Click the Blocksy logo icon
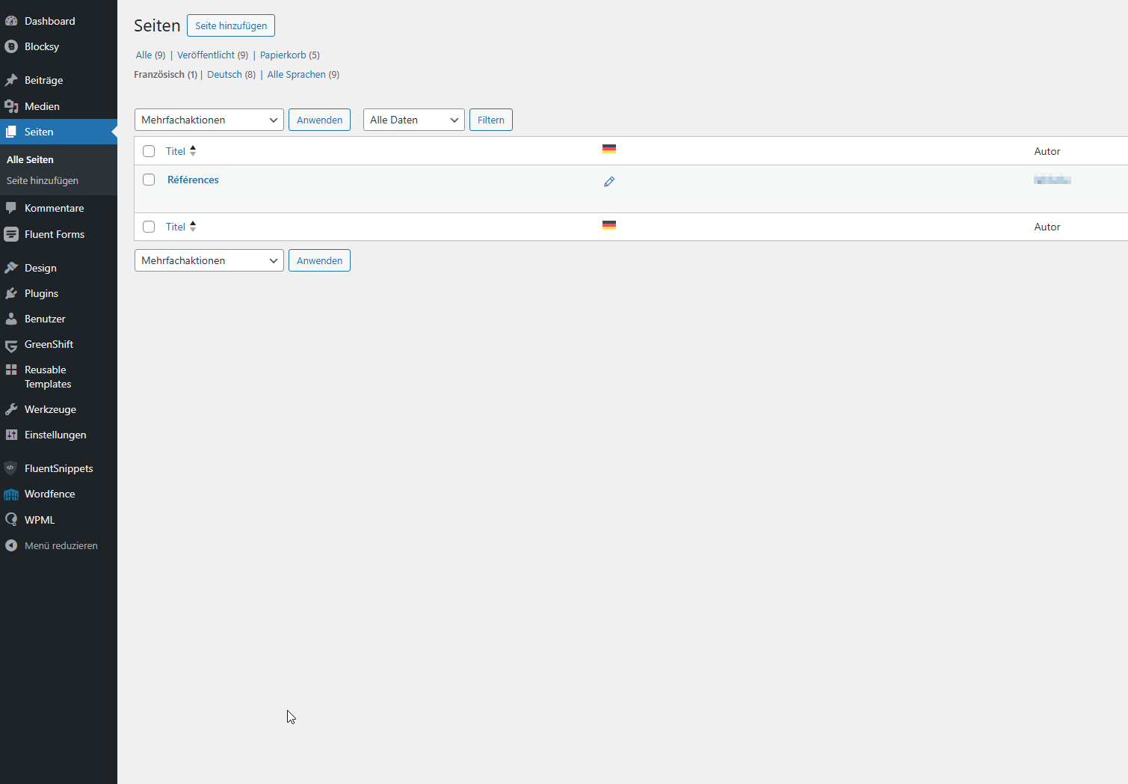This screenshot has width=1128, height=784. click(11, 46)
